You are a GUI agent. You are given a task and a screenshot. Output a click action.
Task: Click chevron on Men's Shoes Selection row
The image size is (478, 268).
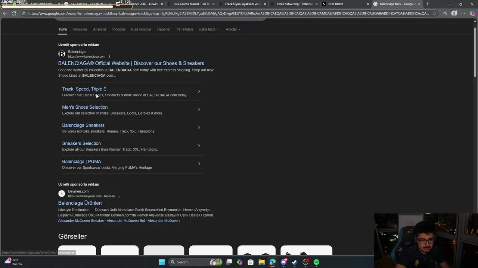pos(199,109)
